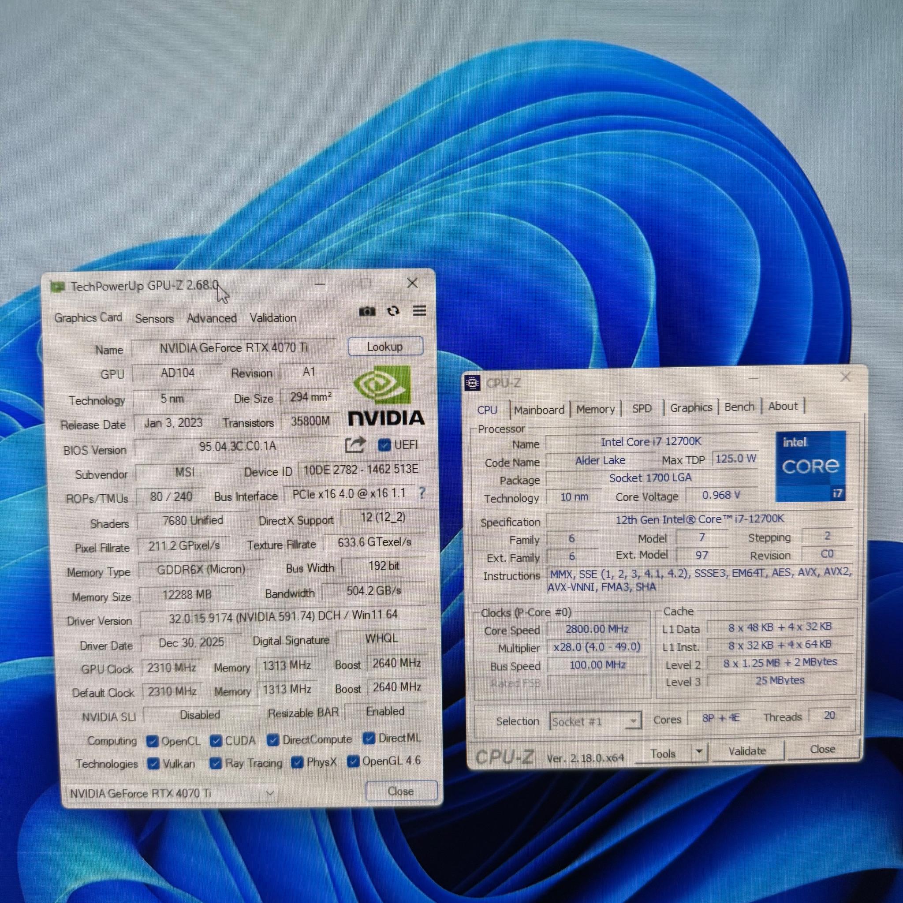The height and width of the screenshot is (903, 903).
Task: Click the Bus Interface question mark
Action: pos(422,493)
